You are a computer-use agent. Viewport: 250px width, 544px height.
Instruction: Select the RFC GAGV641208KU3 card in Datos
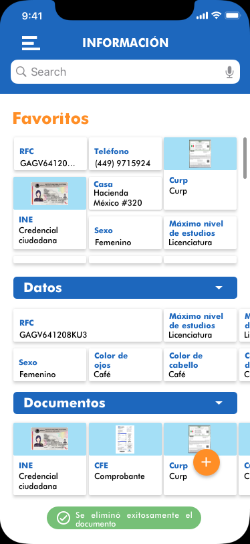(88, 326)
